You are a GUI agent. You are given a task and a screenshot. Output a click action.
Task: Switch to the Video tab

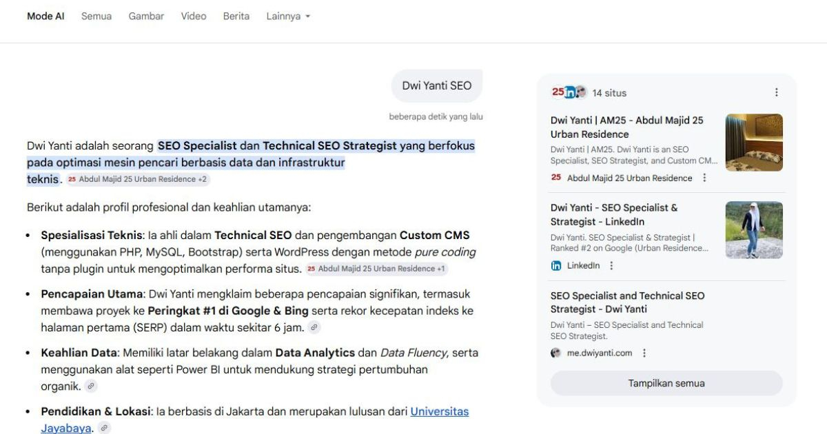pyautogui.click(x=194, y=16)
